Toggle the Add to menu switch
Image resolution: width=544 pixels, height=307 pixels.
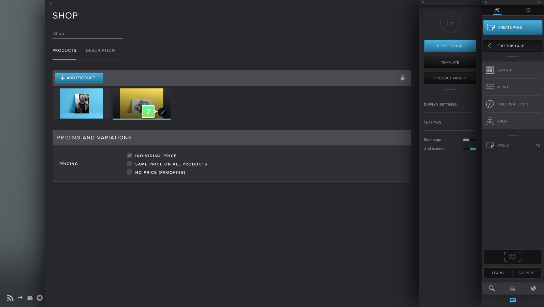point(469,149)
